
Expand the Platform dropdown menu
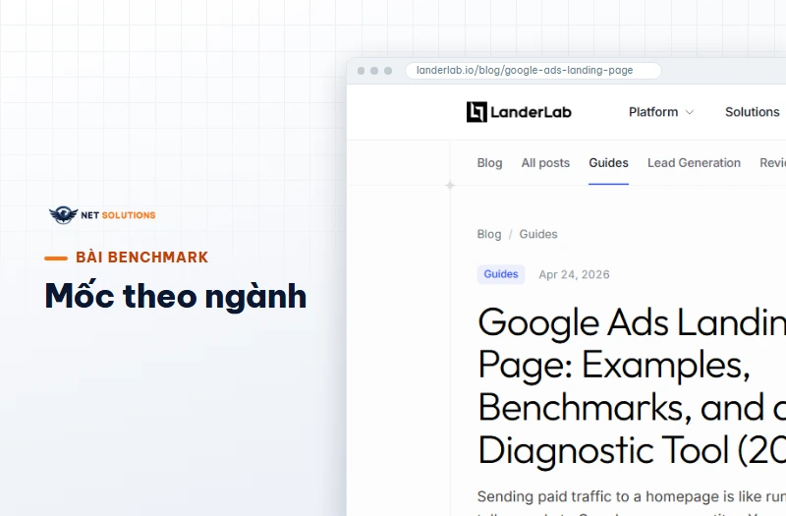pos(660,112)
